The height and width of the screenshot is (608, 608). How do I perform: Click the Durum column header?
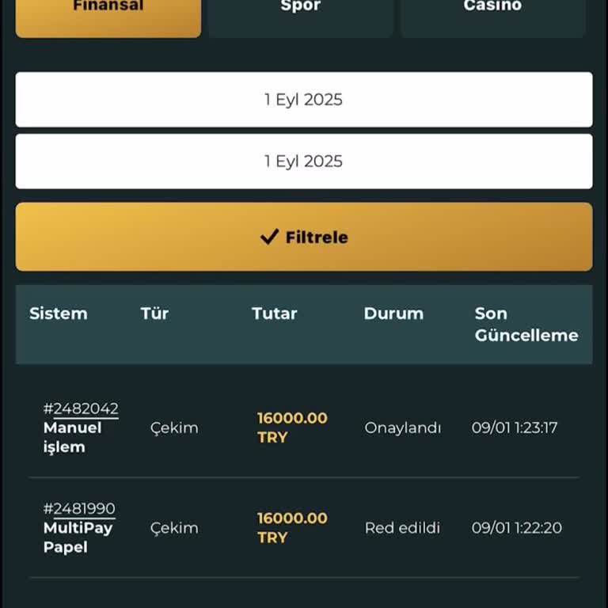pos(393,313)
